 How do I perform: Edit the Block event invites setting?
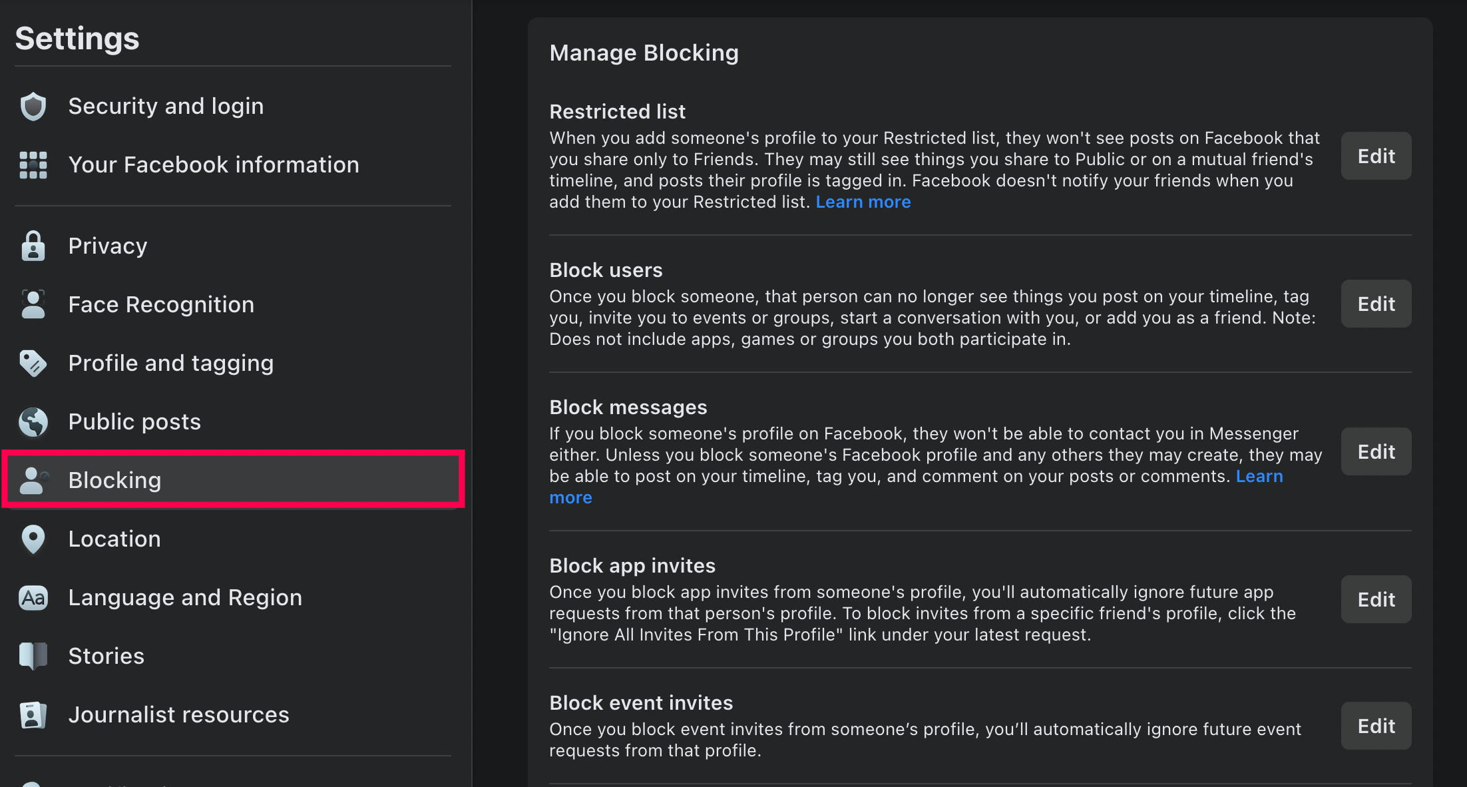[1376, 726]
